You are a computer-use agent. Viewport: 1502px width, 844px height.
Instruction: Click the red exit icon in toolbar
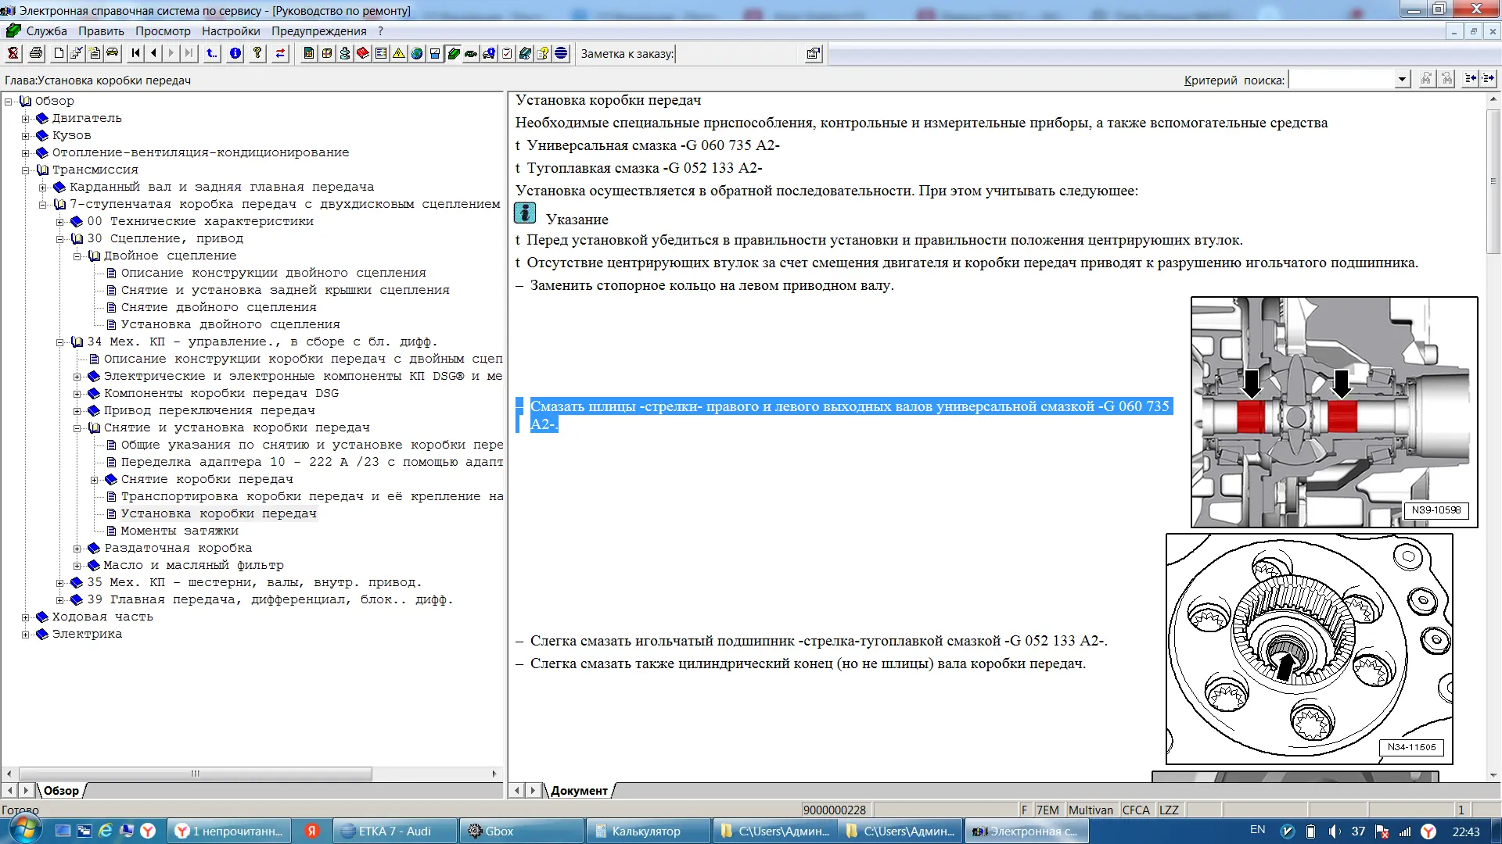click(13, 53)
